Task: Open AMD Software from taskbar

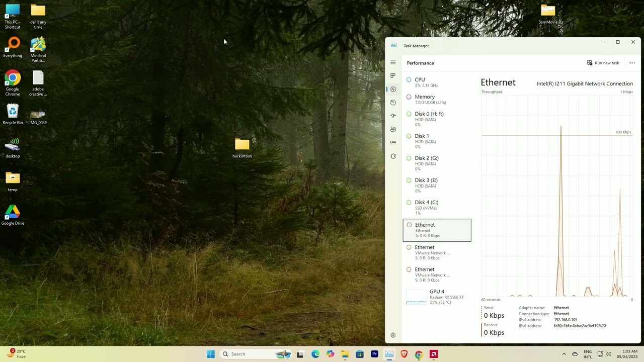Action: tap(434, 354)
